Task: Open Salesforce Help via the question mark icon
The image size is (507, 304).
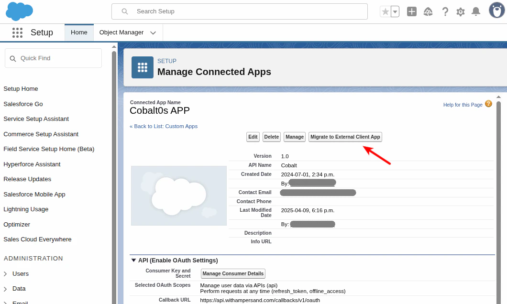Action: (x=445, y=11)
